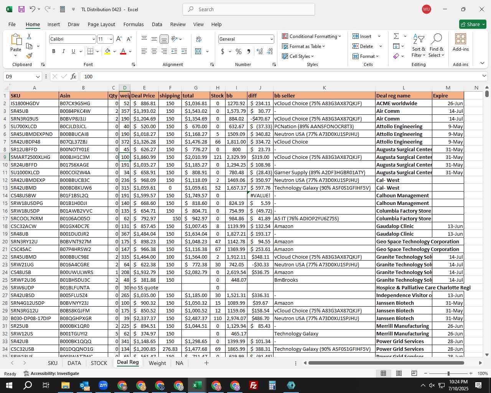
Task: Increase font size with the large A icon
Action: [x=119, y=39]
